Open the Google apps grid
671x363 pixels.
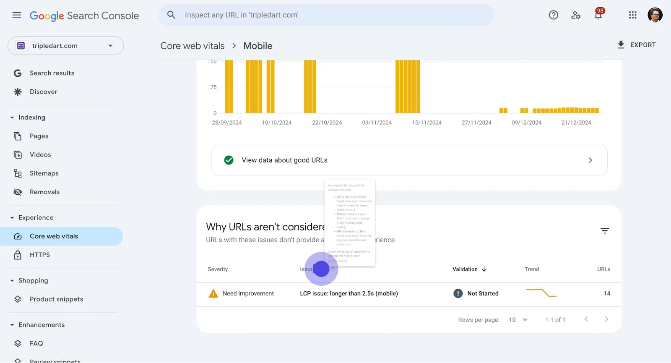pos(633,15)
